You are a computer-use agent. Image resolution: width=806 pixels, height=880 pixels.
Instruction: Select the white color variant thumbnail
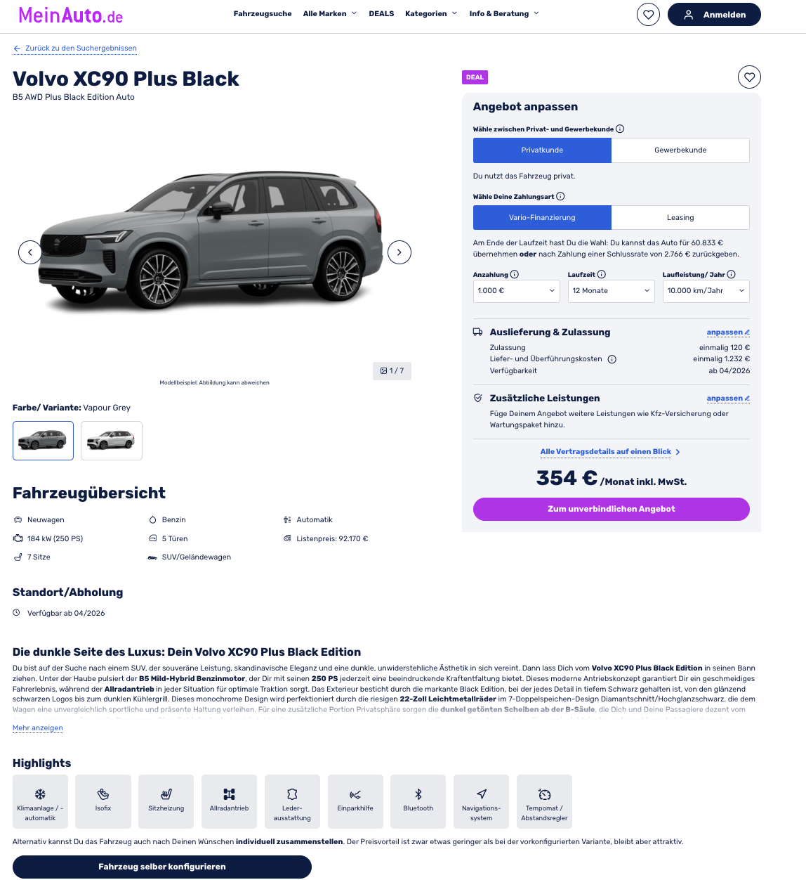[112, 441]
